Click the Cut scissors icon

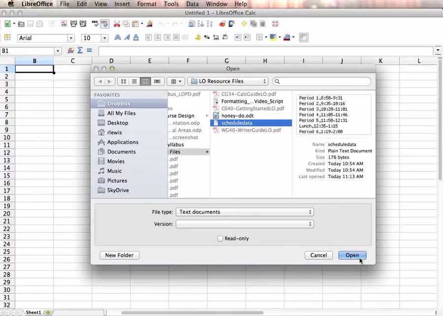(x=117, y=24)
